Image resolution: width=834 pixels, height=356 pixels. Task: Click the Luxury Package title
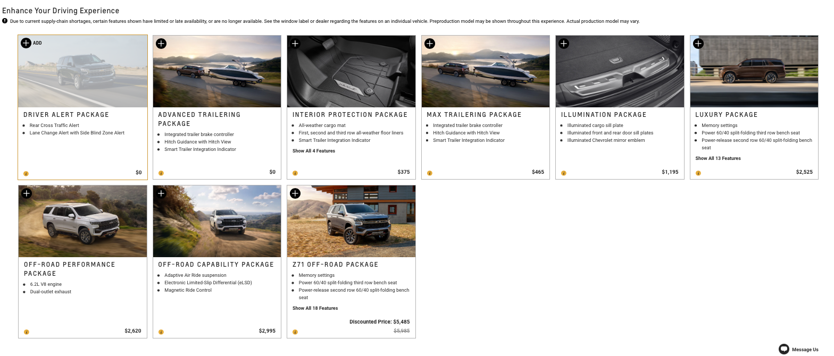coord(727,115)
